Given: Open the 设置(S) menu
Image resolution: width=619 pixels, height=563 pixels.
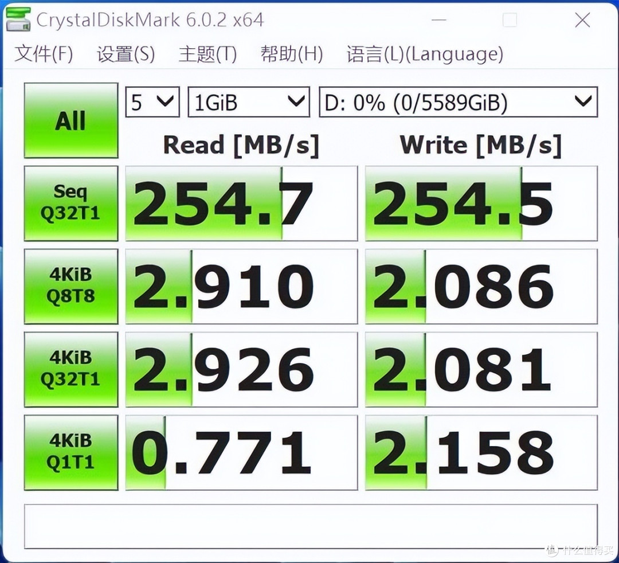Looking at the screenshot, I should pos(126,54).
